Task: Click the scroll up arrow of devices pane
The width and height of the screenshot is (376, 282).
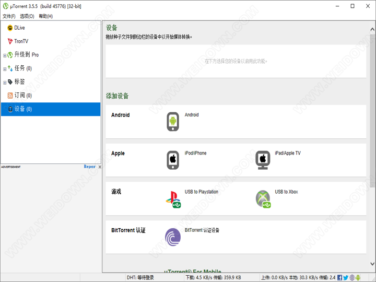Action: coord(372,29)
